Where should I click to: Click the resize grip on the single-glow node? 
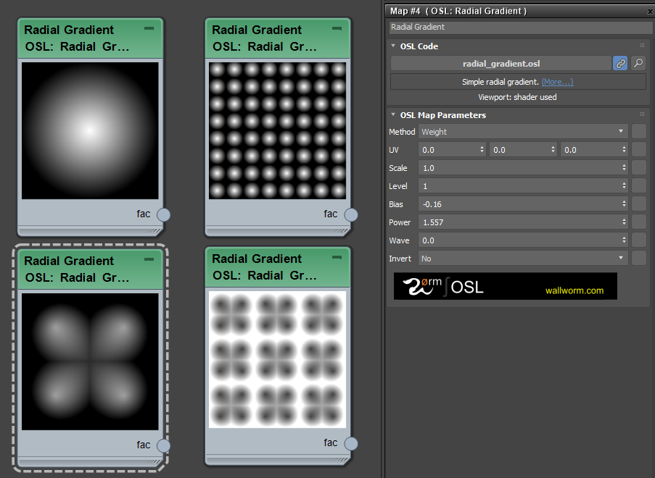(155, 230)
